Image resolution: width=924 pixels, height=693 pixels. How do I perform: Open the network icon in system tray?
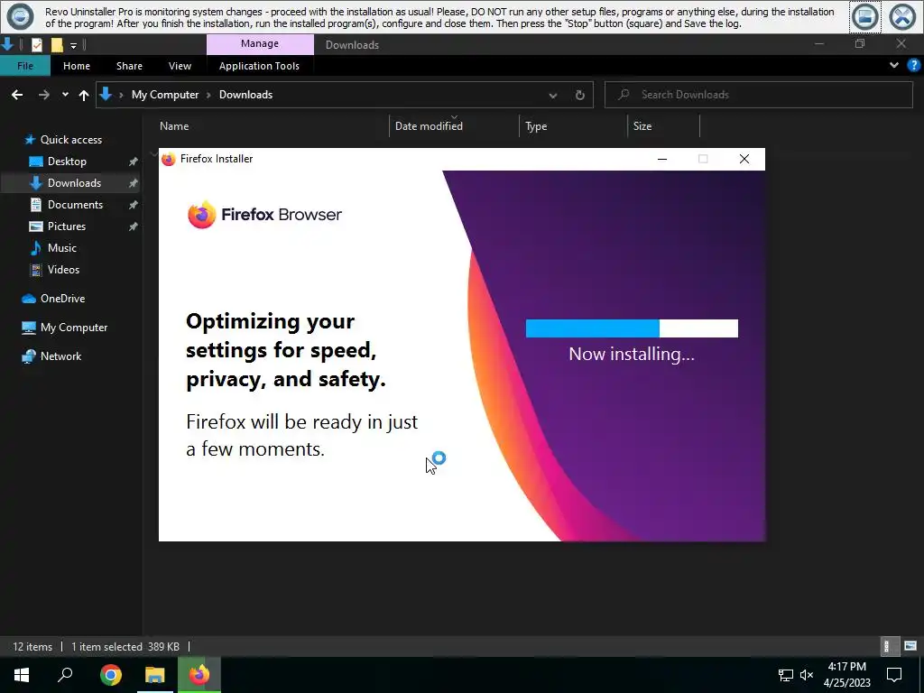[785, 675]
